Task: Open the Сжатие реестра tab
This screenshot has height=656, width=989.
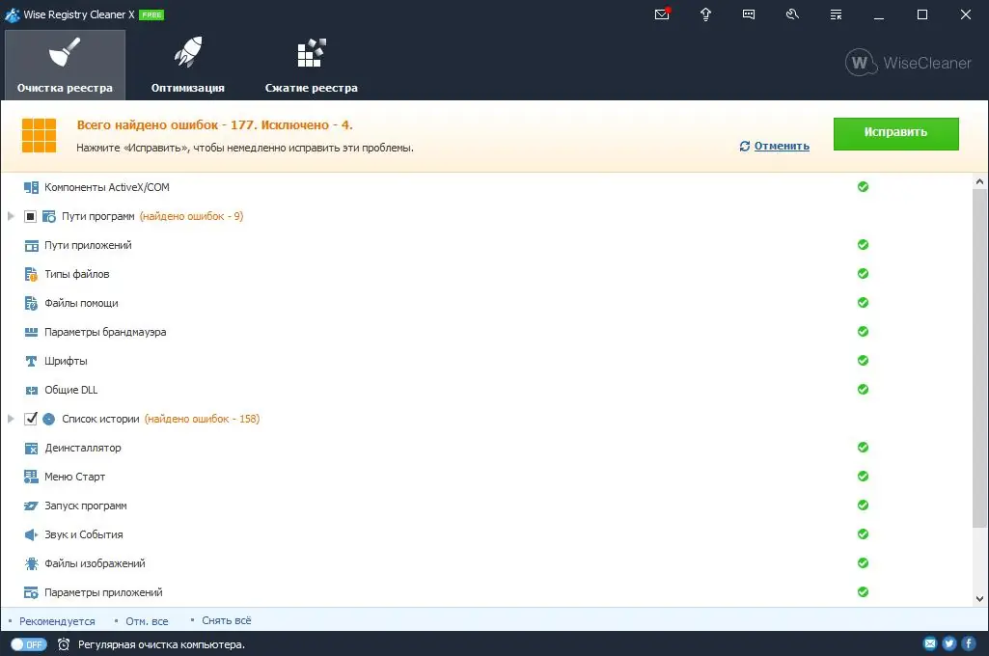Action: coord(311,64)
